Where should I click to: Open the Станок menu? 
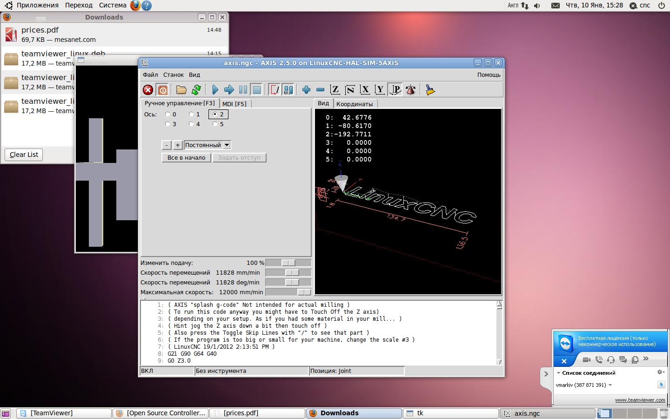173,75
